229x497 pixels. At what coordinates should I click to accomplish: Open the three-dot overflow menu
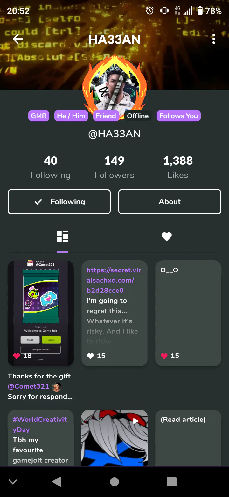[x=214, y=39]
